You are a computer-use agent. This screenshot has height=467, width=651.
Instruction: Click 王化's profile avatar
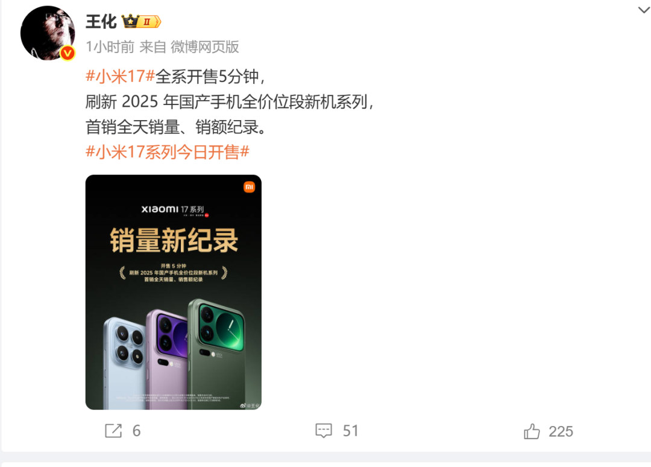click(48, 33)
